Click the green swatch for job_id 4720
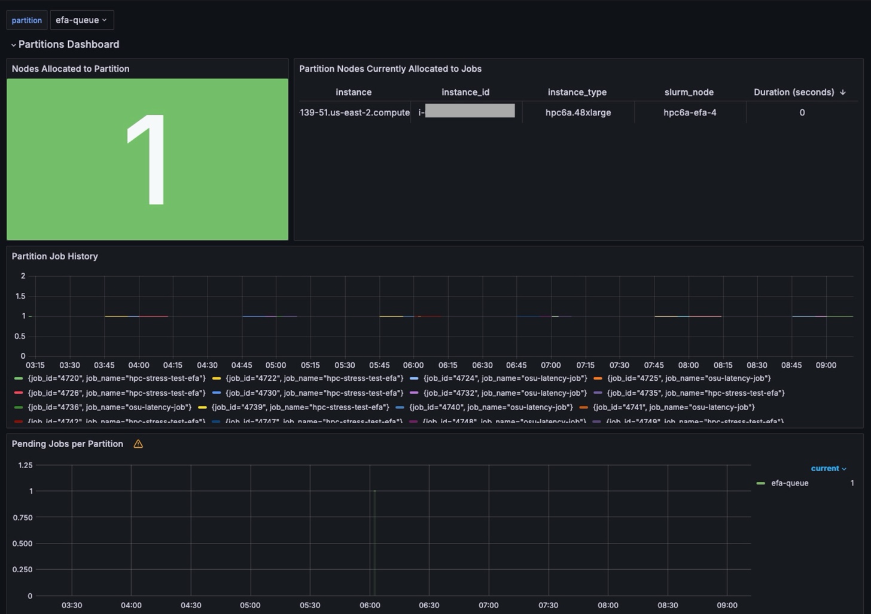871x614 pixels. (x=19, y=378)
